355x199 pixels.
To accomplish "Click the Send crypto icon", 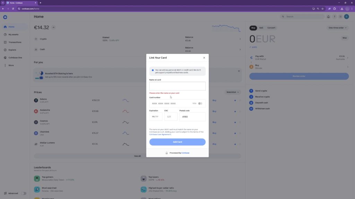I will tap(251, 91).
